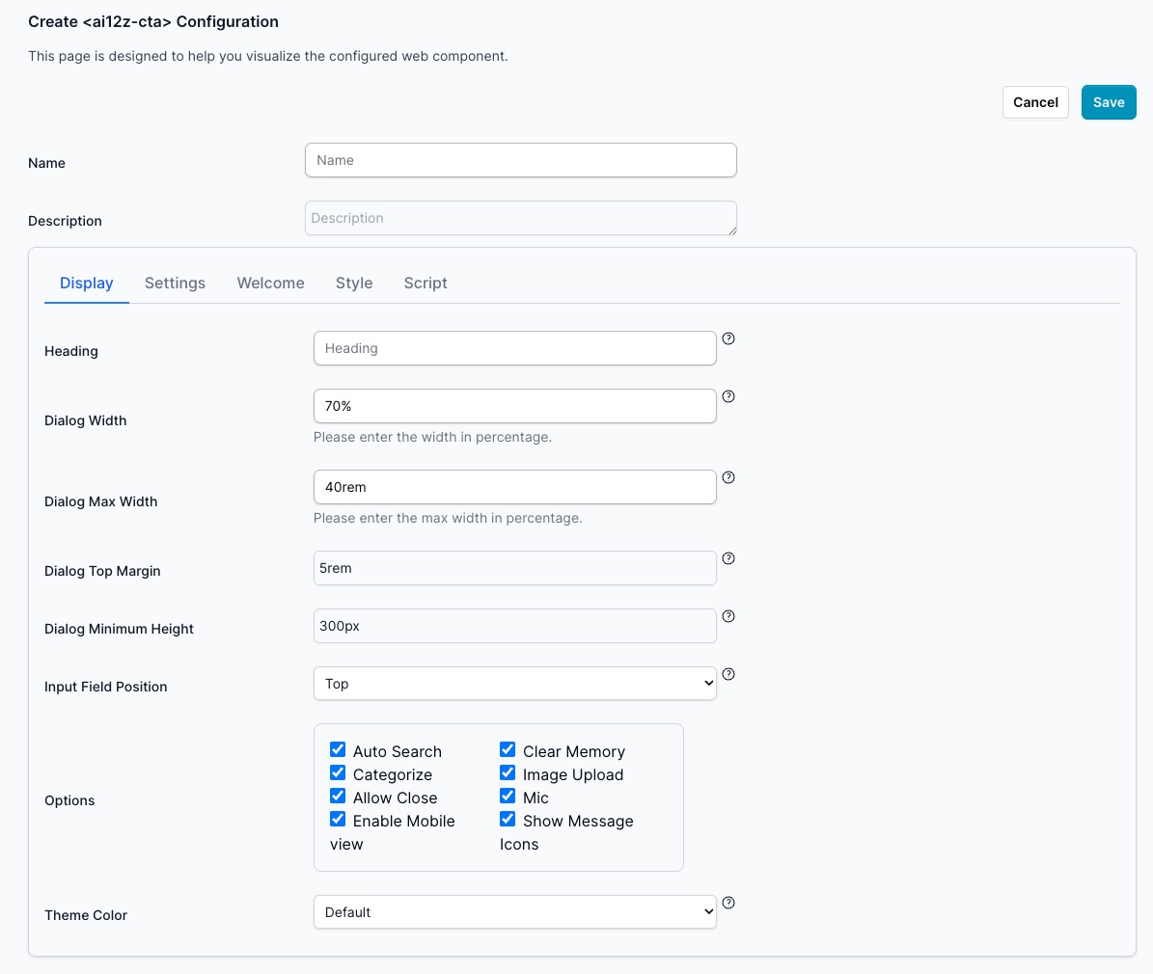Image resolution: width=1153 pixels, height=974 pixels.
Task: Click the Save button
Action: coord(1109,102)
